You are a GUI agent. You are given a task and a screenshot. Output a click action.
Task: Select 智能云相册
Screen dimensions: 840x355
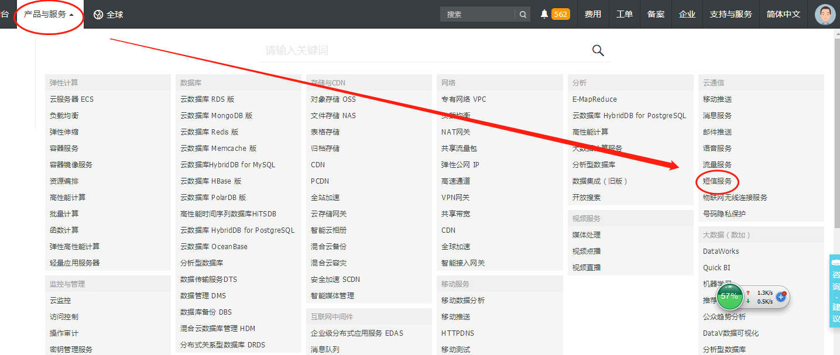click(x=328, y=230)
